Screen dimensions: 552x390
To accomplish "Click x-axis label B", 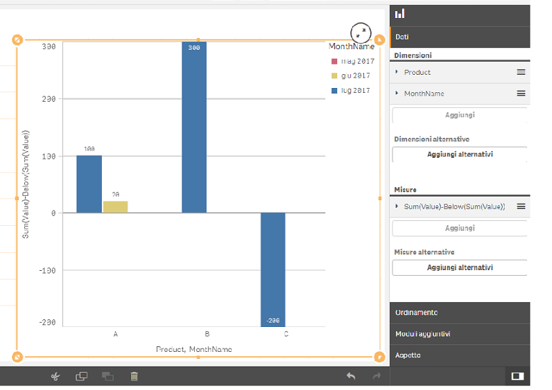I will [x=207, y=334].
